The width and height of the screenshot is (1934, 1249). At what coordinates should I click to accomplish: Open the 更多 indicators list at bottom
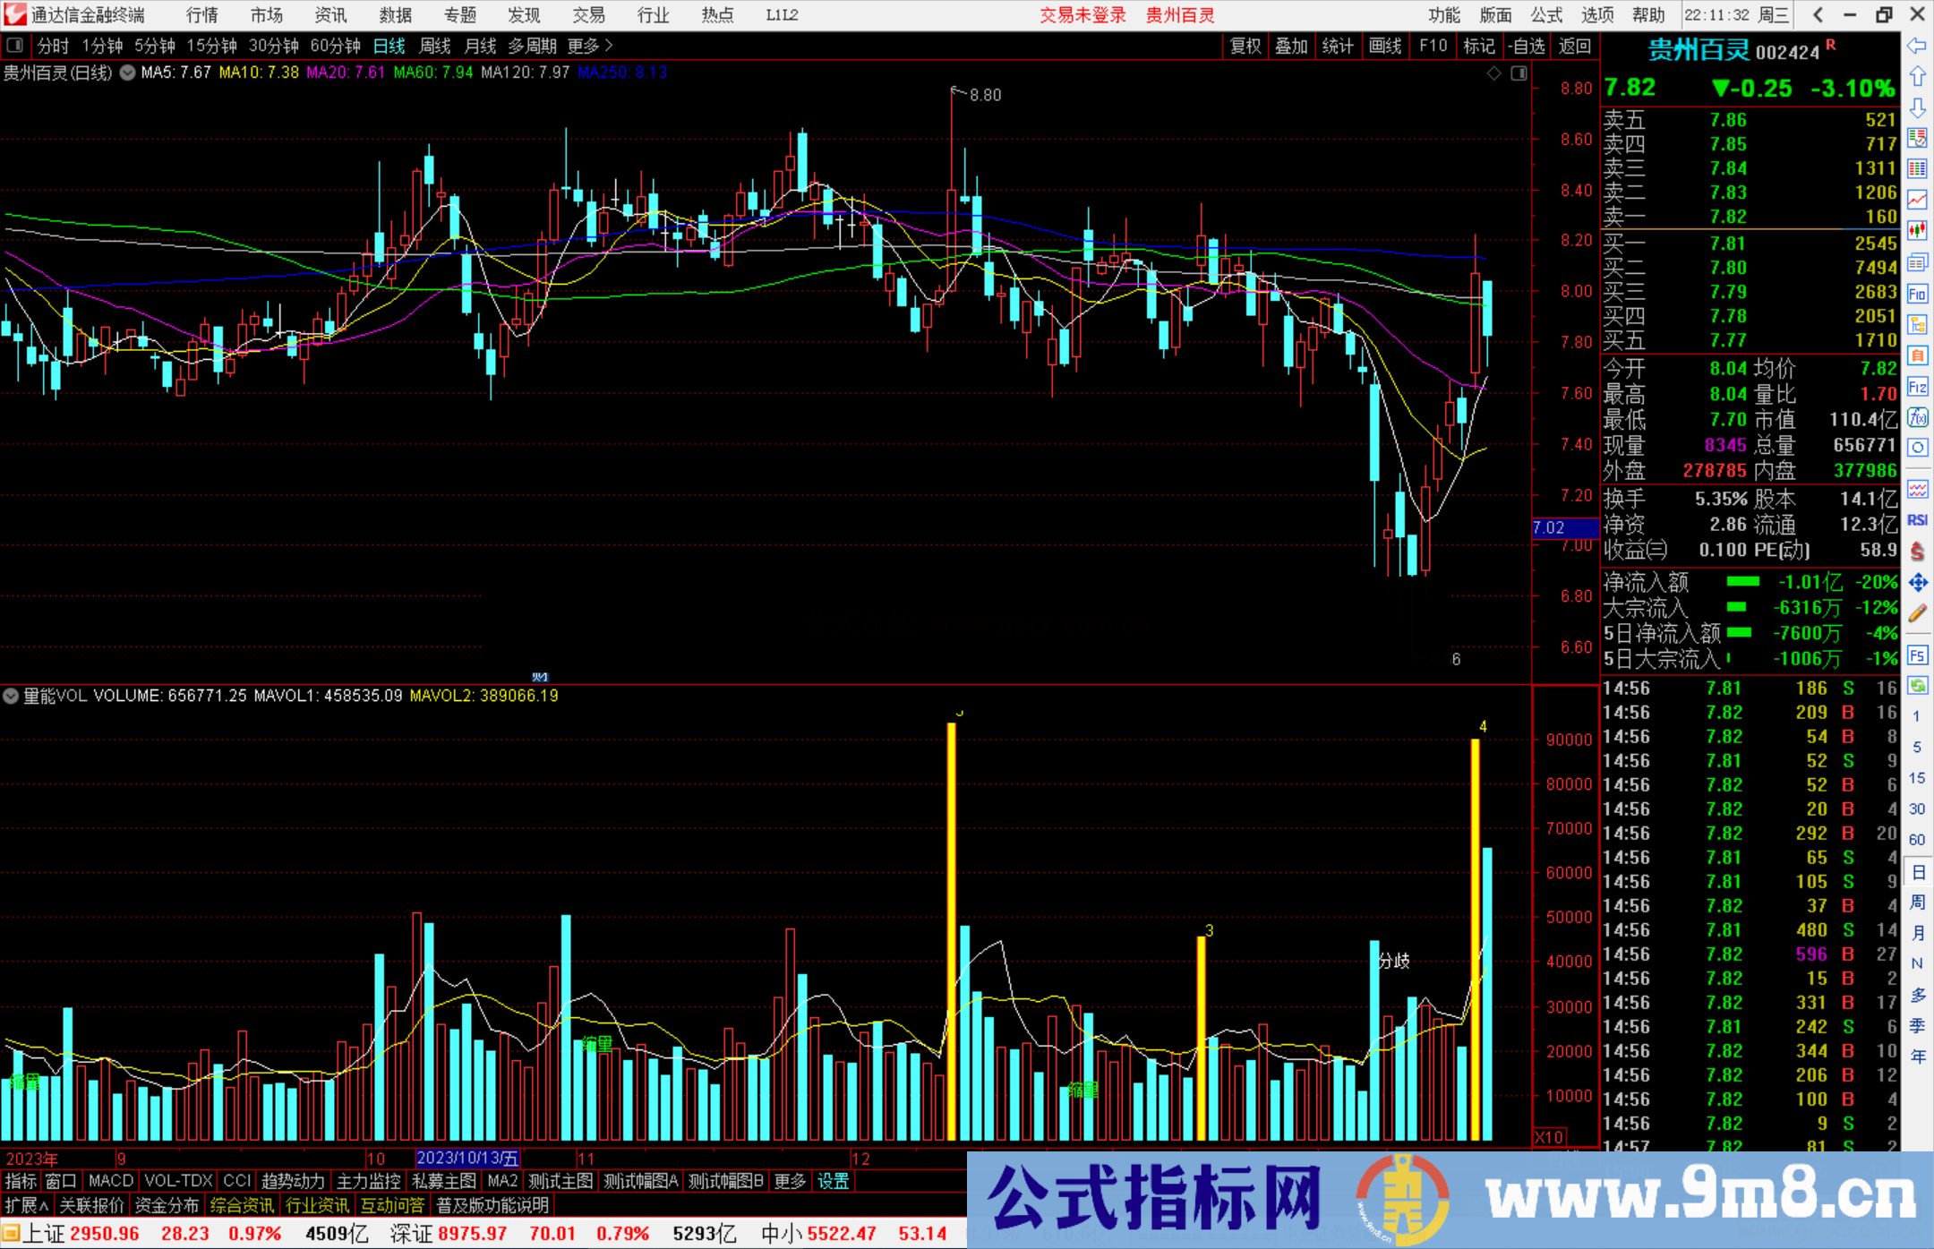[790, 1181]
